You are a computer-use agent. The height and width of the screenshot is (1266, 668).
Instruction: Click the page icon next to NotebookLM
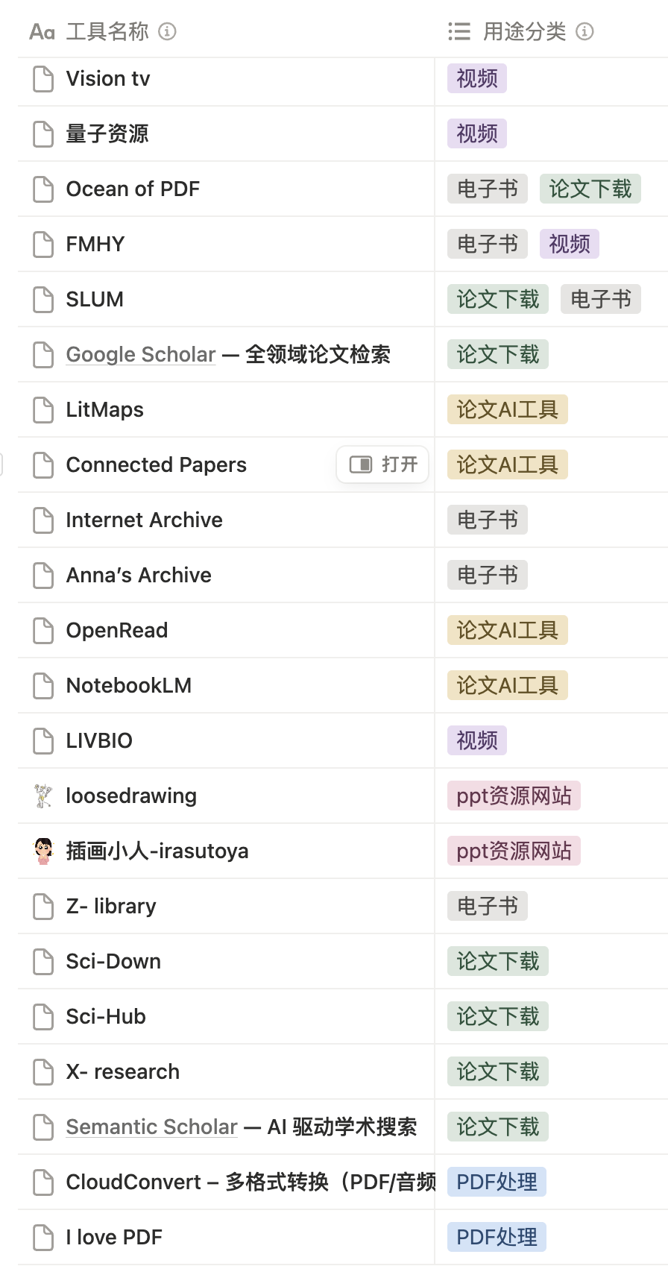click(x=43, y=686)
